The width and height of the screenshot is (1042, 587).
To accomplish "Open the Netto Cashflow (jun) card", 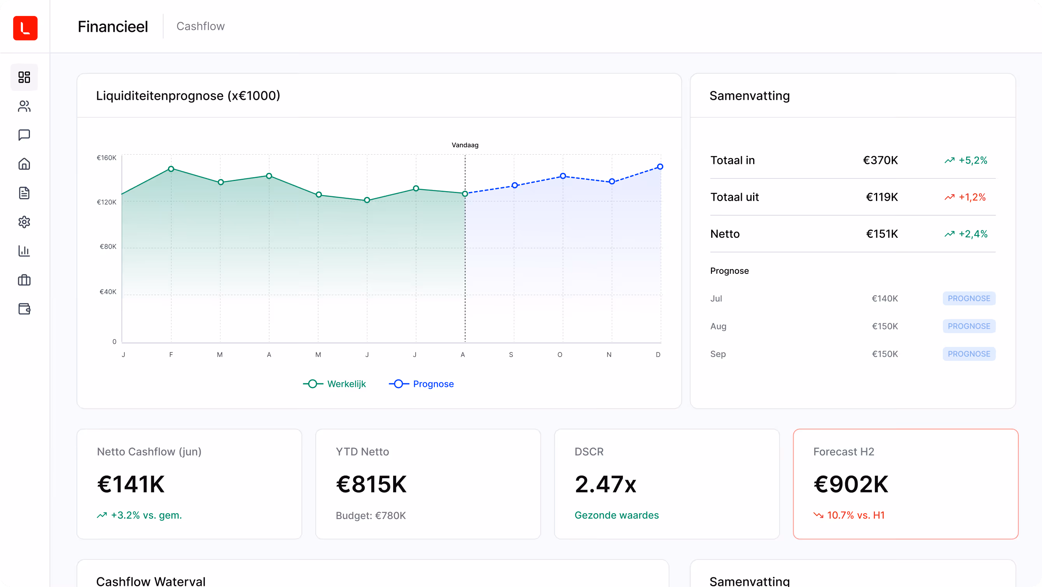I will pyautogui.click(x=189, y=484).
